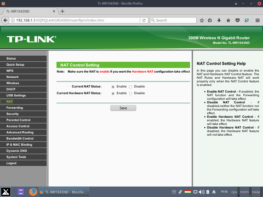Open the battery power tray icon

208,192
